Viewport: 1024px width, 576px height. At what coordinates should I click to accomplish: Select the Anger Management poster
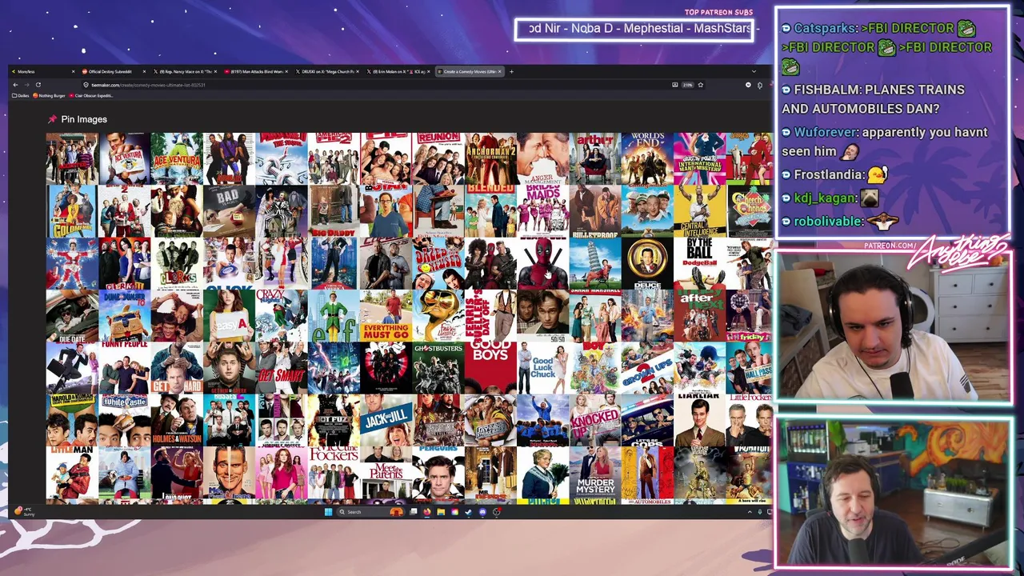[542, 158]
